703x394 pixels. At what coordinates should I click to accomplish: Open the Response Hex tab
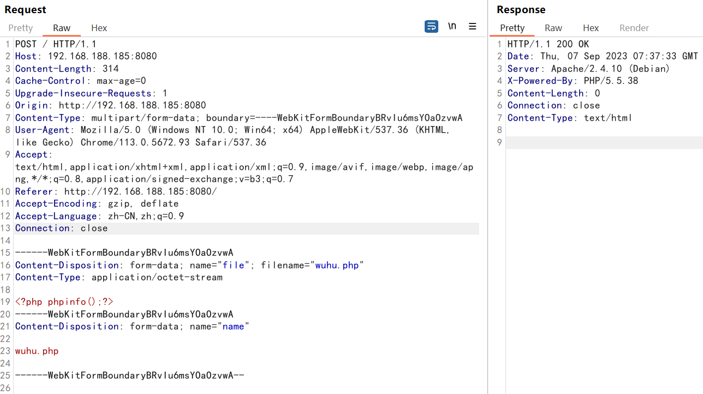point(591,28)
